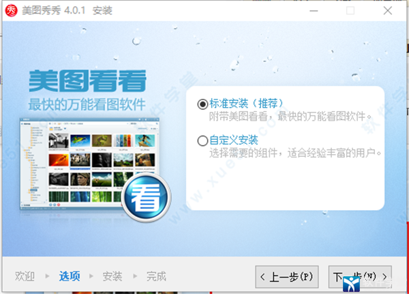Select the 标准安装（推荐） radio option
The width and height of the screenshot is (409, 294).
(x=202, y=104)
